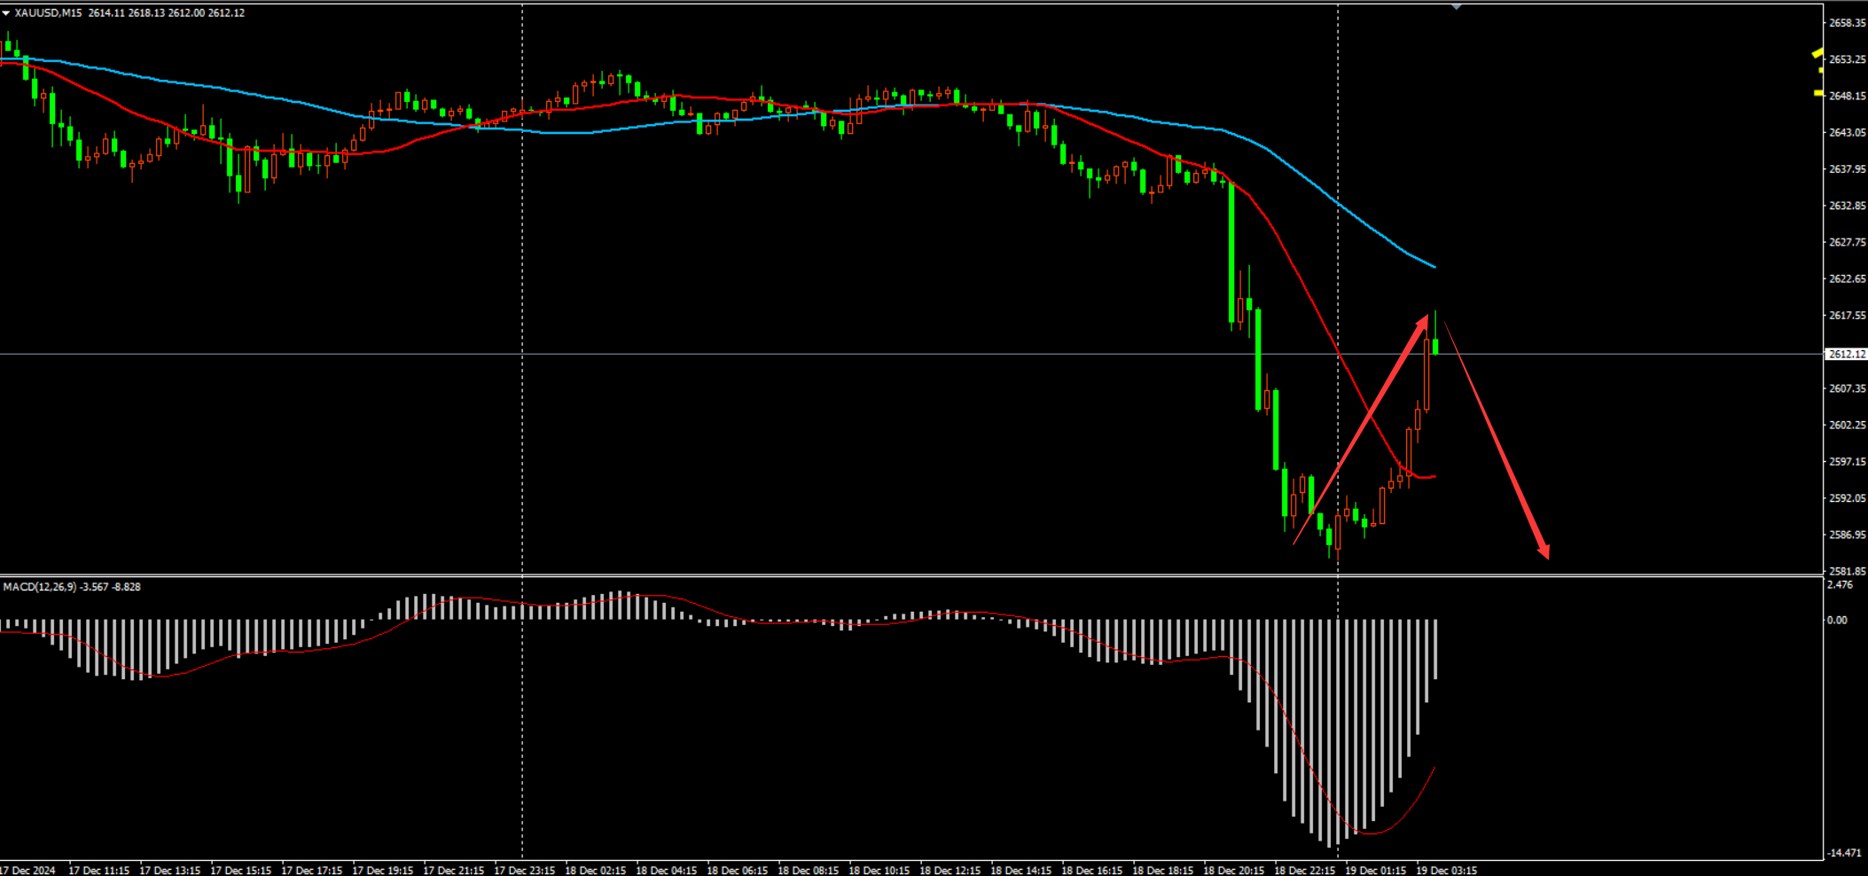1868x876 pixels.
Task: Click the 2597.15 price scale value
Action: [x=1848, y=461]
